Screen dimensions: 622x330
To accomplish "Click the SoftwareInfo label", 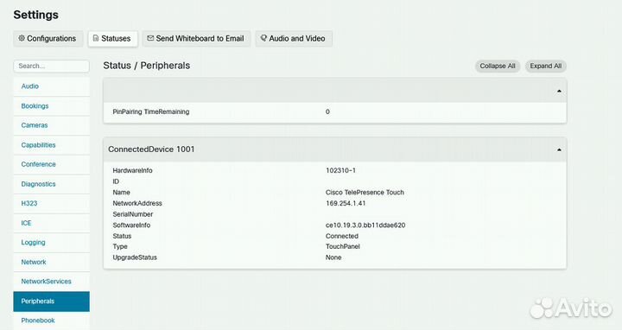I will point(131,225).
